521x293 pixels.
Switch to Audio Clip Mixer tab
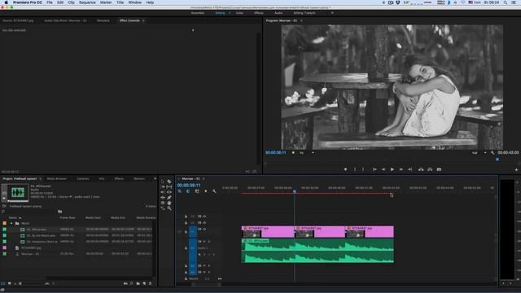click(65, 20)
